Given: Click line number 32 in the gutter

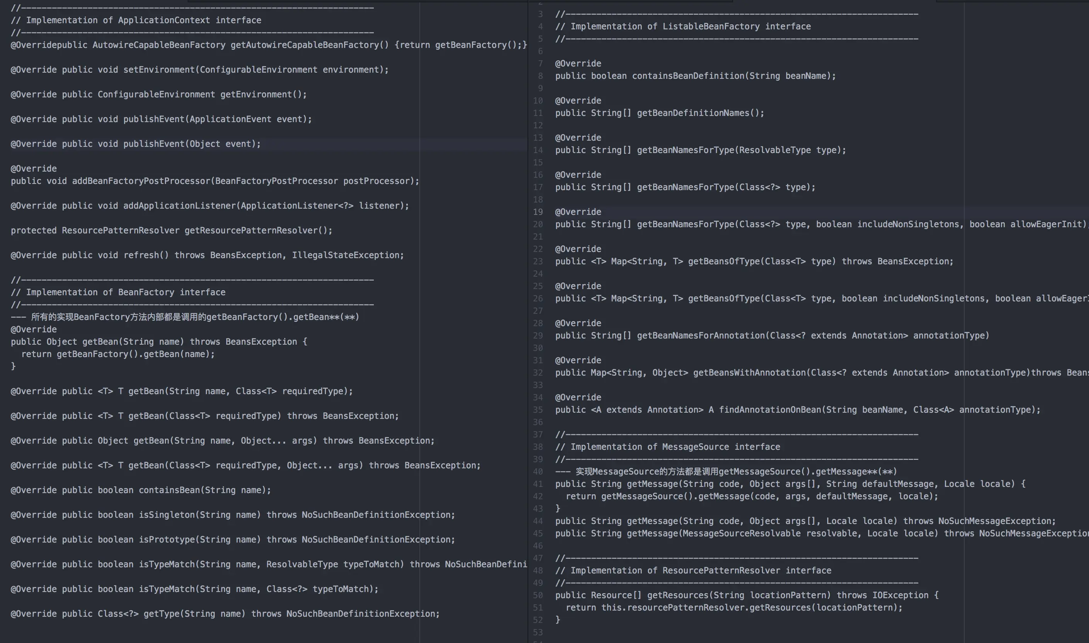Looking at the screenshot, I should point(538,372).
